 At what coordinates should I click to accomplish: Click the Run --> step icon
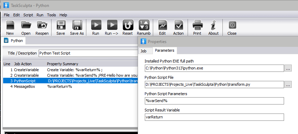pyautogui.click(x=112, y=25)
